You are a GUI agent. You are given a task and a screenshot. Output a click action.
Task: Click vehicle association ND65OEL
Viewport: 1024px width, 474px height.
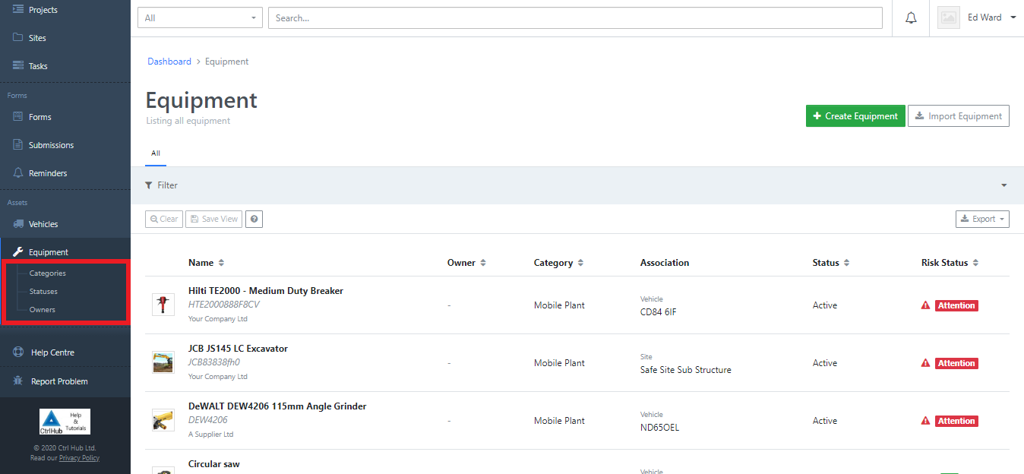point(660,428)
